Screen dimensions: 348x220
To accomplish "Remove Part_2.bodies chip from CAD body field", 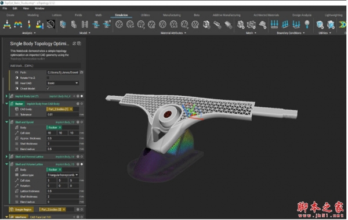I will [71, 109].
